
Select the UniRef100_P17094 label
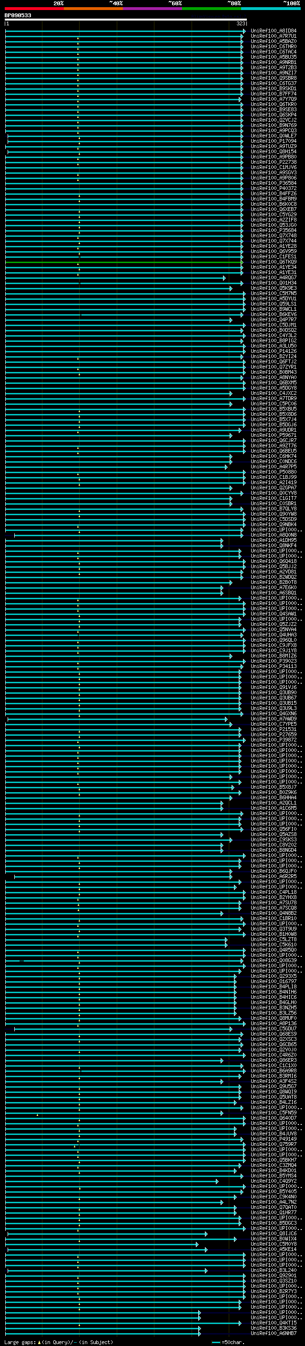[x=274, y=141]
